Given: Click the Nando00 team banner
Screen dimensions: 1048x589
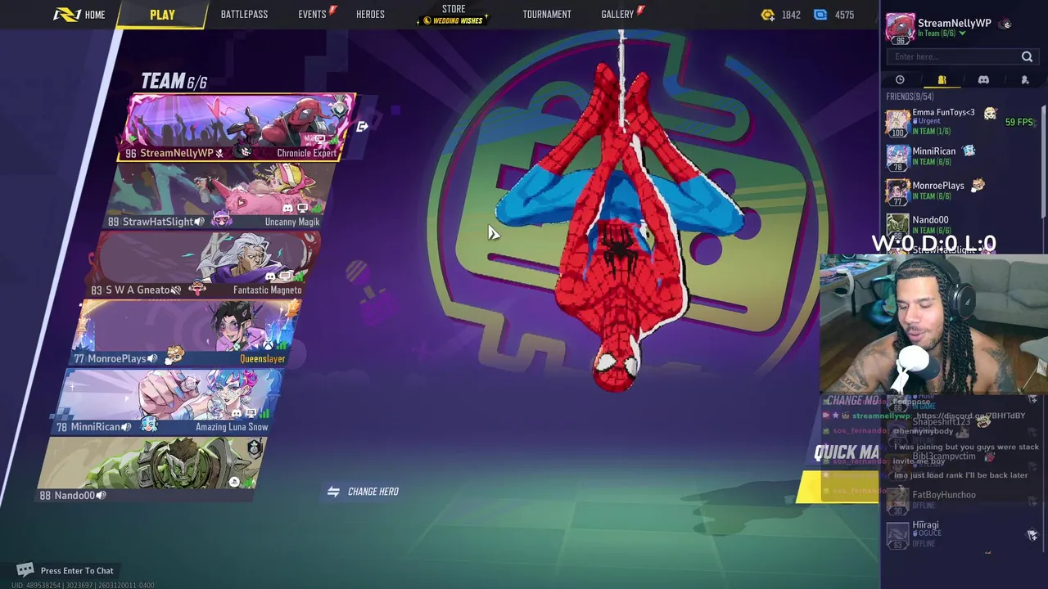Looking at the screenshot, I should pos(151,470).
